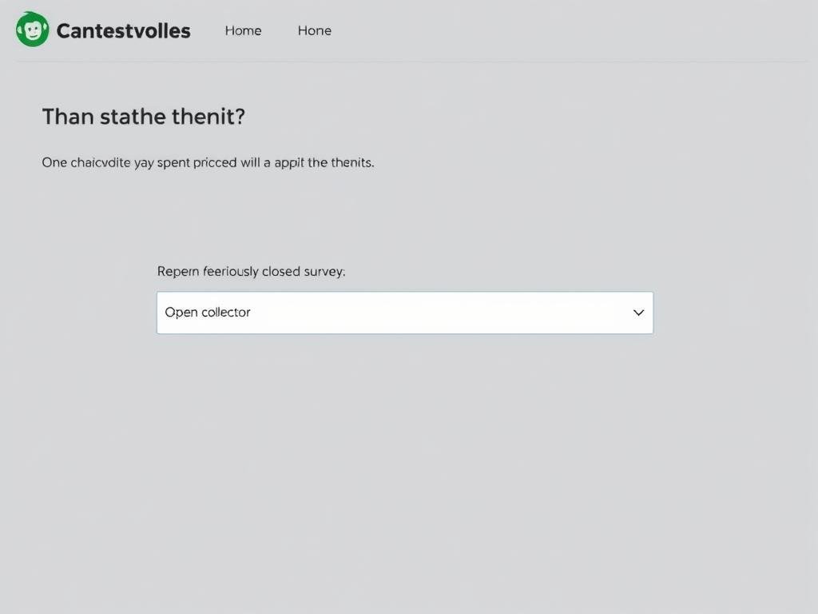Expand the collector selection list
This screenshot has height=614, width=818.
(x=404, y=313)
